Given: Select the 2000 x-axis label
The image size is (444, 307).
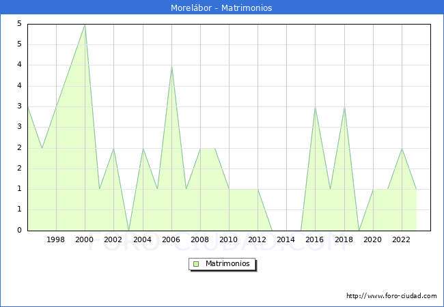Looking at the screenshot, I should tap(85, 239).
